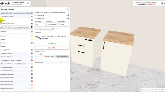The width and height of the screenshot is (165, 92).
Task: Click the link icon in bottom toolbar
Action: [159, 89]
